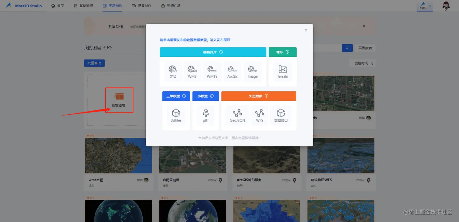Choose the WMS layer type
Image resolution: width=459 pixels, height=222 pixels.
point(192,72)
